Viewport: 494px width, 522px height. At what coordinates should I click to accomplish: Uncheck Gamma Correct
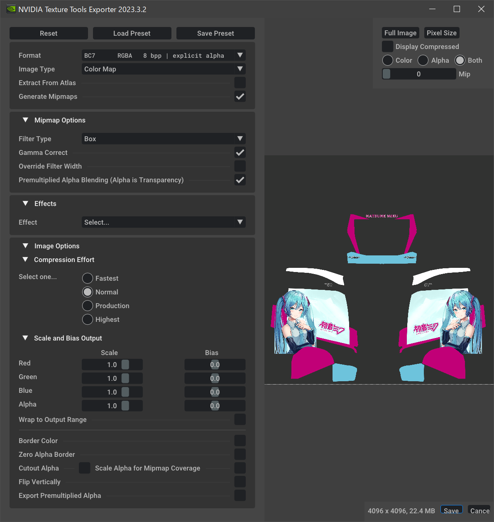pos(240,152)
